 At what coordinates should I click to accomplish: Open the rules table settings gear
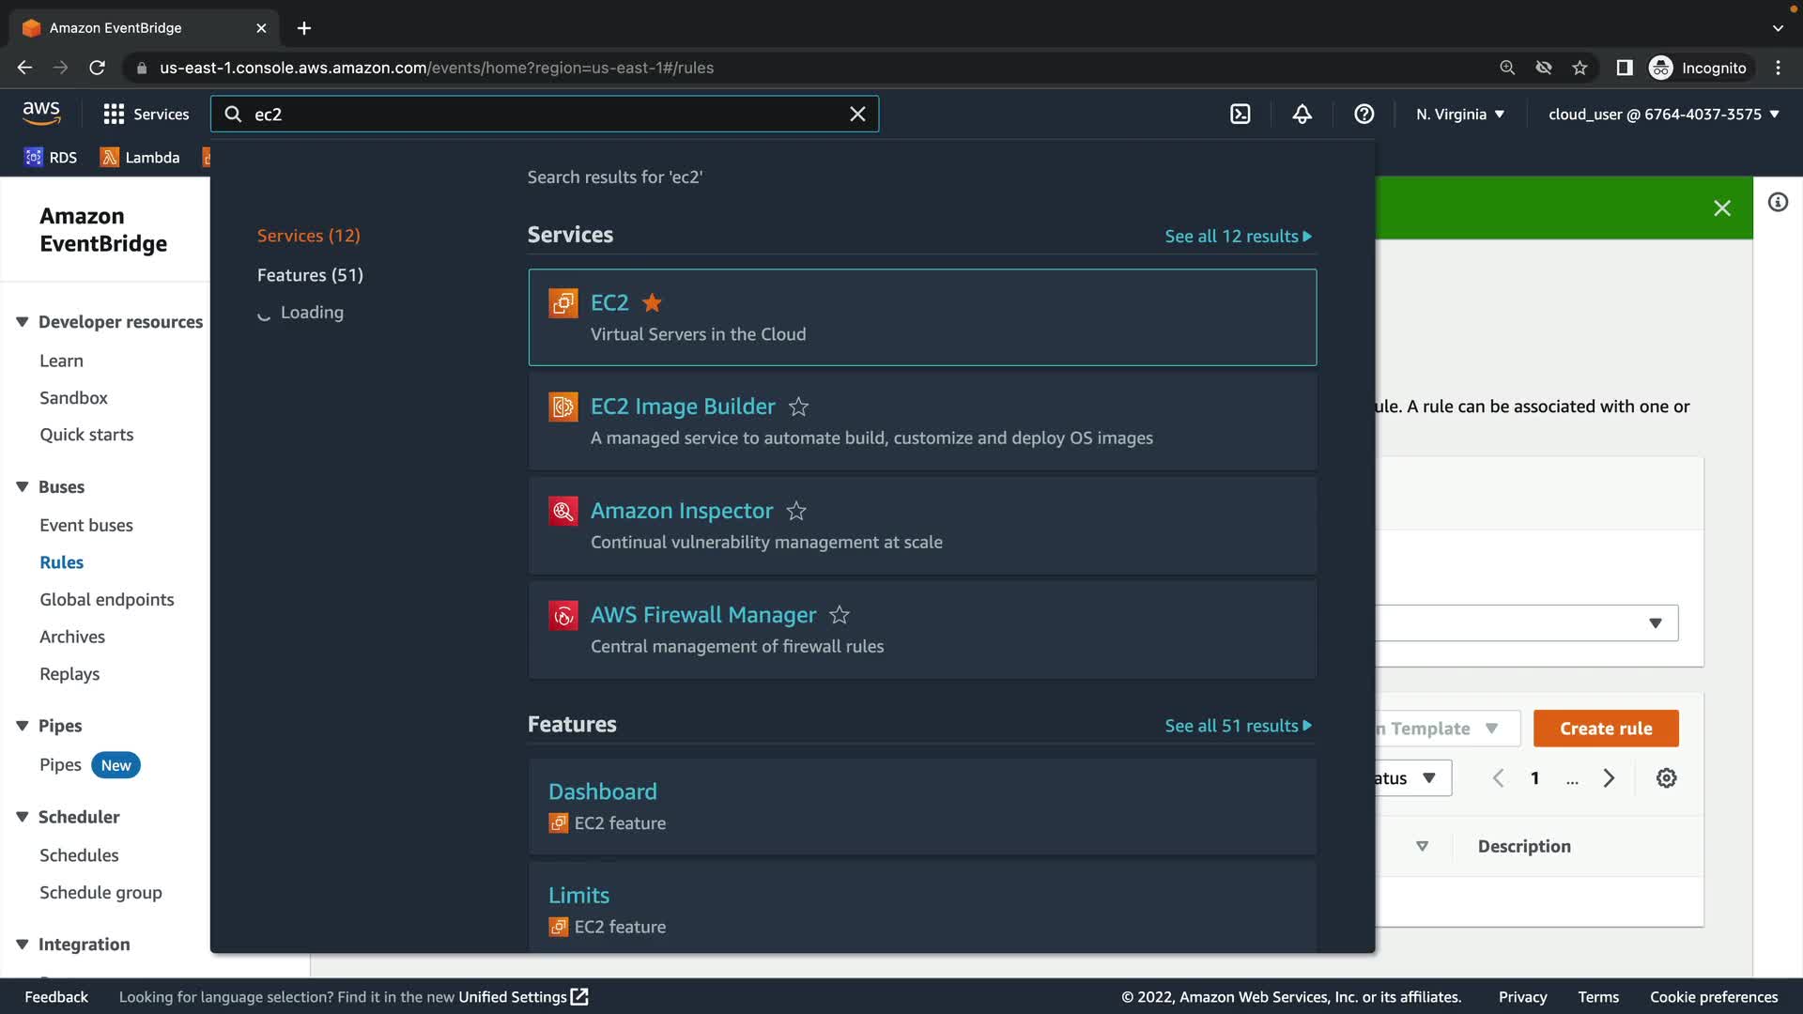pyautogui.click(x=1666, y=777)
